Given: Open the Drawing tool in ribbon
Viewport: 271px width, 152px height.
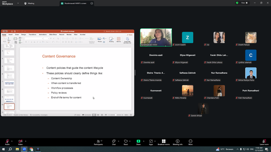Looking at the screenshot, I should tap(111, 40).
